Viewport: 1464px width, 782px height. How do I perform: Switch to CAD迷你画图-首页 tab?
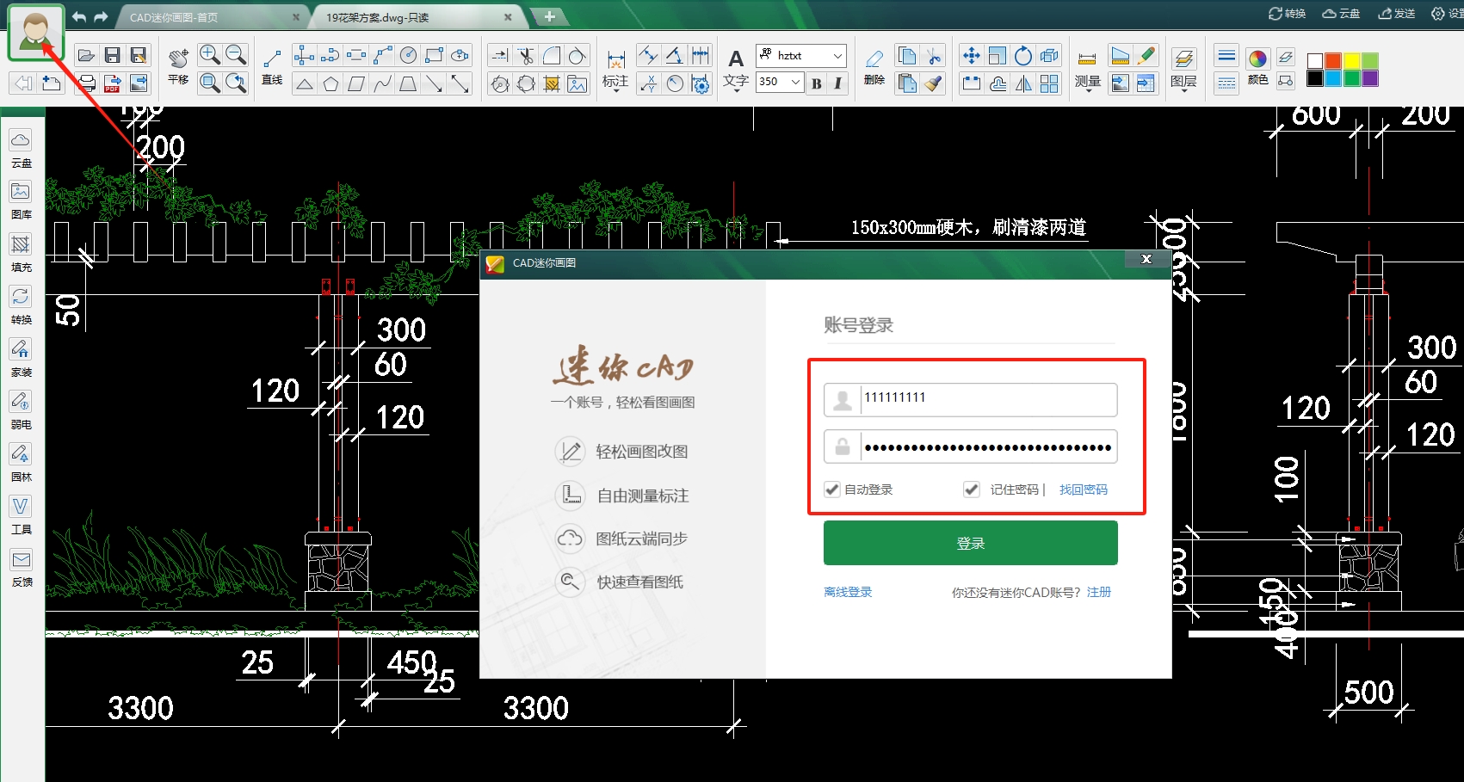(209, 17)
